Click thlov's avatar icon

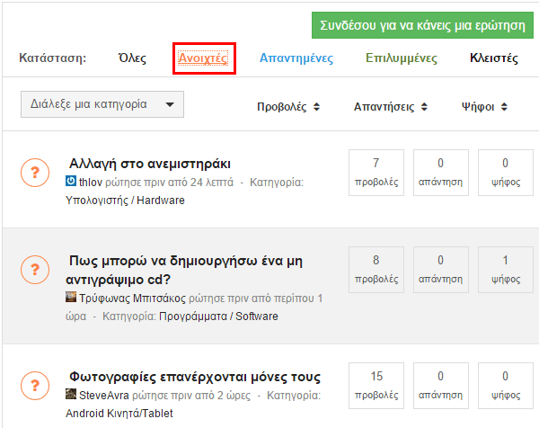pyautogui.click(x=71, y=181)
